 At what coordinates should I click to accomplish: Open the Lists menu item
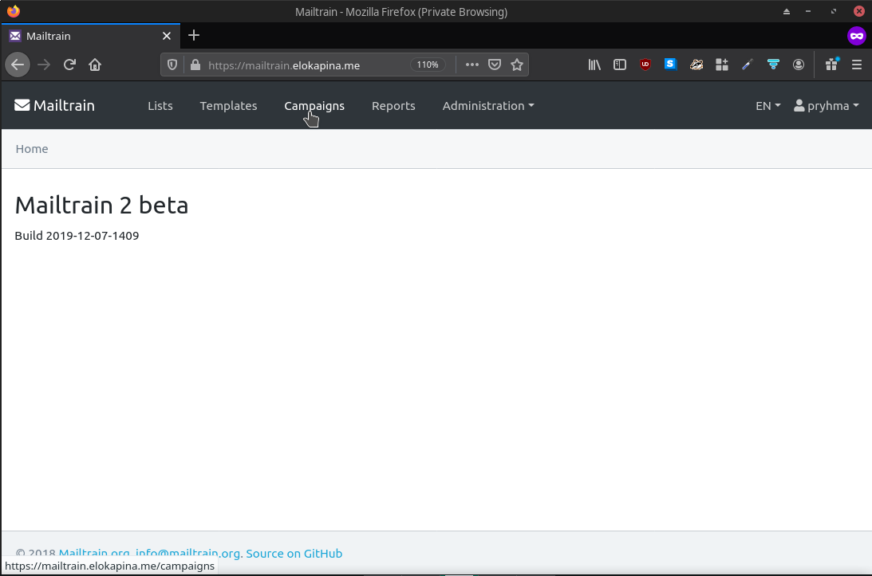pyautogui.click(x=160, y=105)
